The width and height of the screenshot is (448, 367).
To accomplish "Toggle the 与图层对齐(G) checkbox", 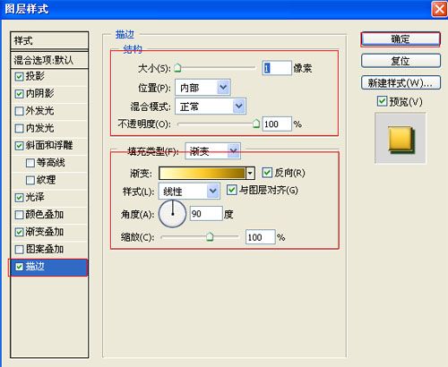I will pos(232,190).
